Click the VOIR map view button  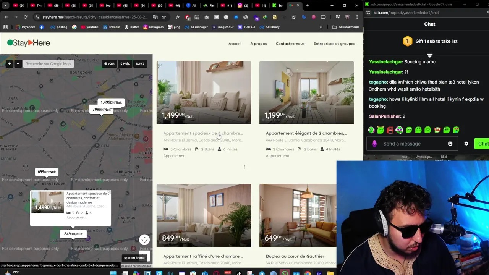(x=110, y=64)
